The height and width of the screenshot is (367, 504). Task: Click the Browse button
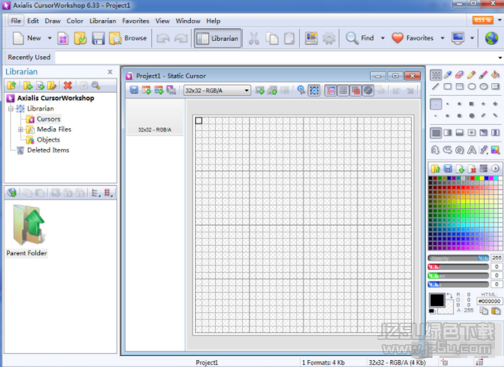pos(128,38)
